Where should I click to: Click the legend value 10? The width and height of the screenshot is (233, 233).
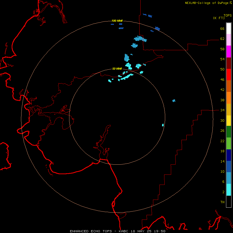click(x=222, y=172)
